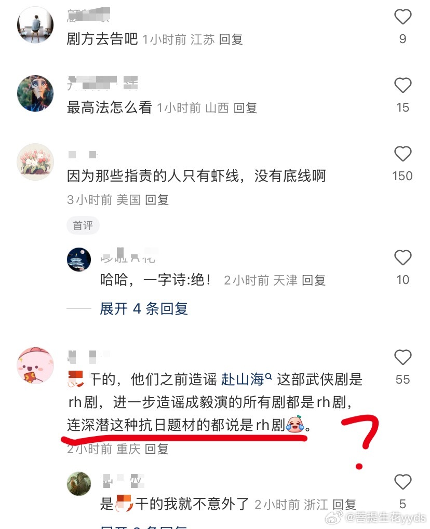Open the pink cartoon pig avatar
The image size is (430, 529).
(x=35, y=365)
